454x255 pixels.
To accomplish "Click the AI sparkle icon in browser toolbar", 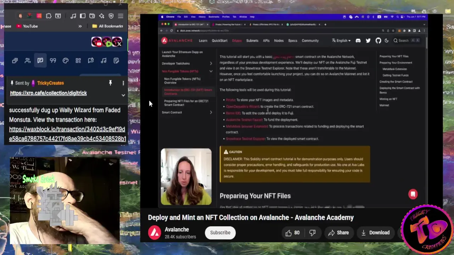I will point(101,16).
